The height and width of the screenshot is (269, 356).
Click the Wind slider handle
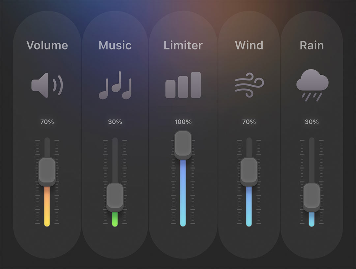point(249,172)
